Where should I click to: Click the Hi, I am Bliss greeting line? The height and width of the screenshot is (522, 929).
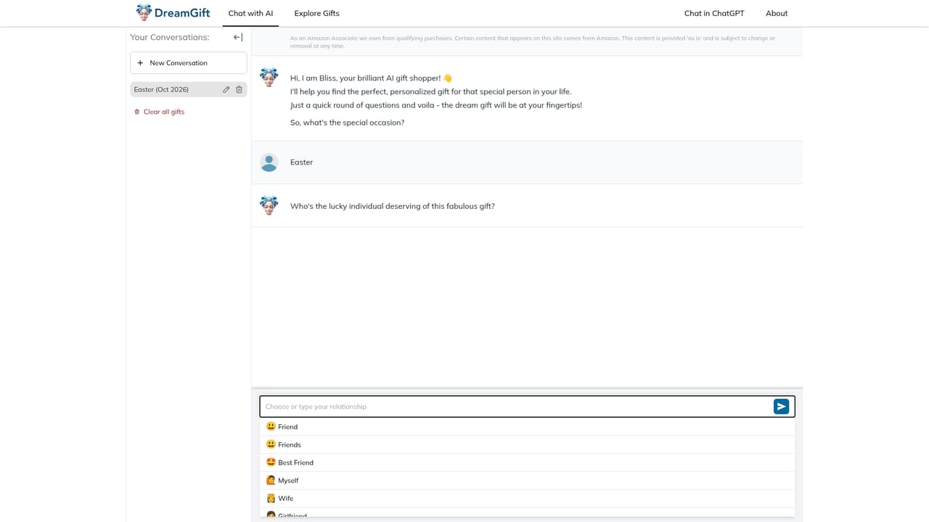pyautogui.click(x=371, y=78)
